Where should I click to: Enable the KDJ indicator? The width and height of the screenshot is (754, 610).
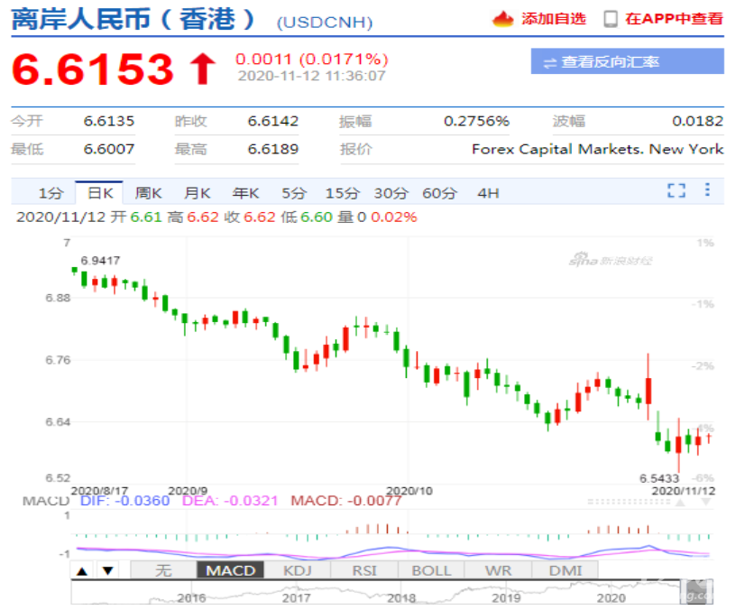(297, 570)
